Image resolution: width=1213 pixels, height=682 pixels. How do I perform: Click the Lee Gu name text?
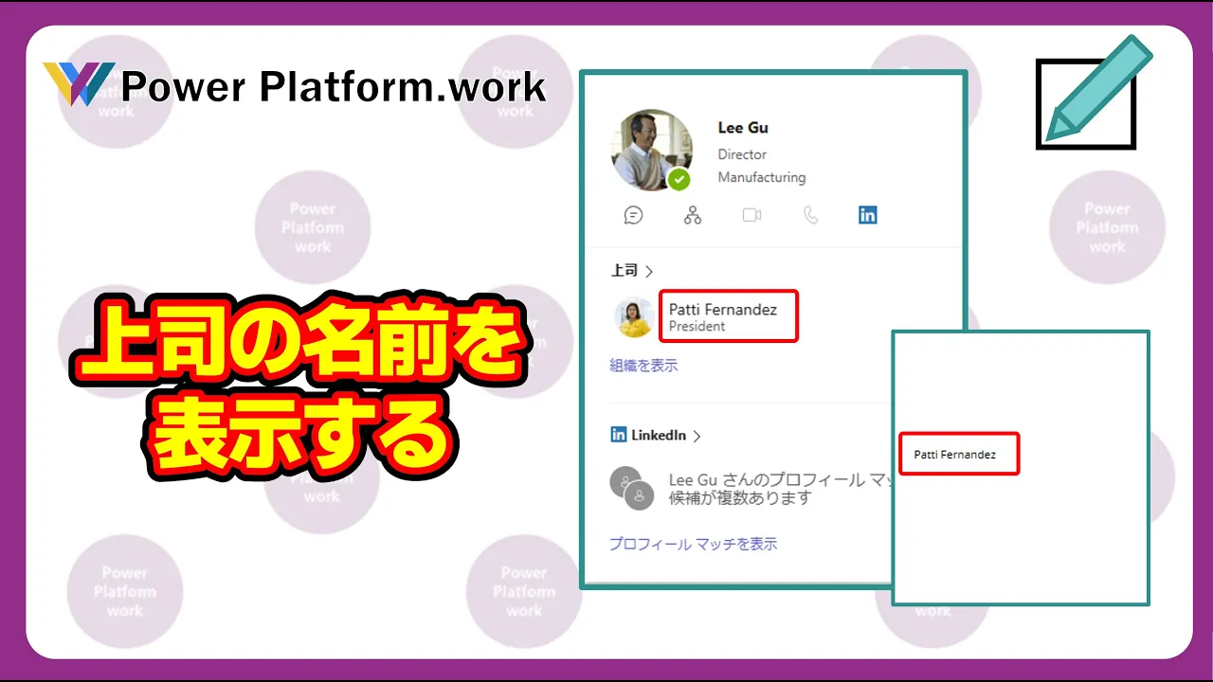tap(743, 128)
